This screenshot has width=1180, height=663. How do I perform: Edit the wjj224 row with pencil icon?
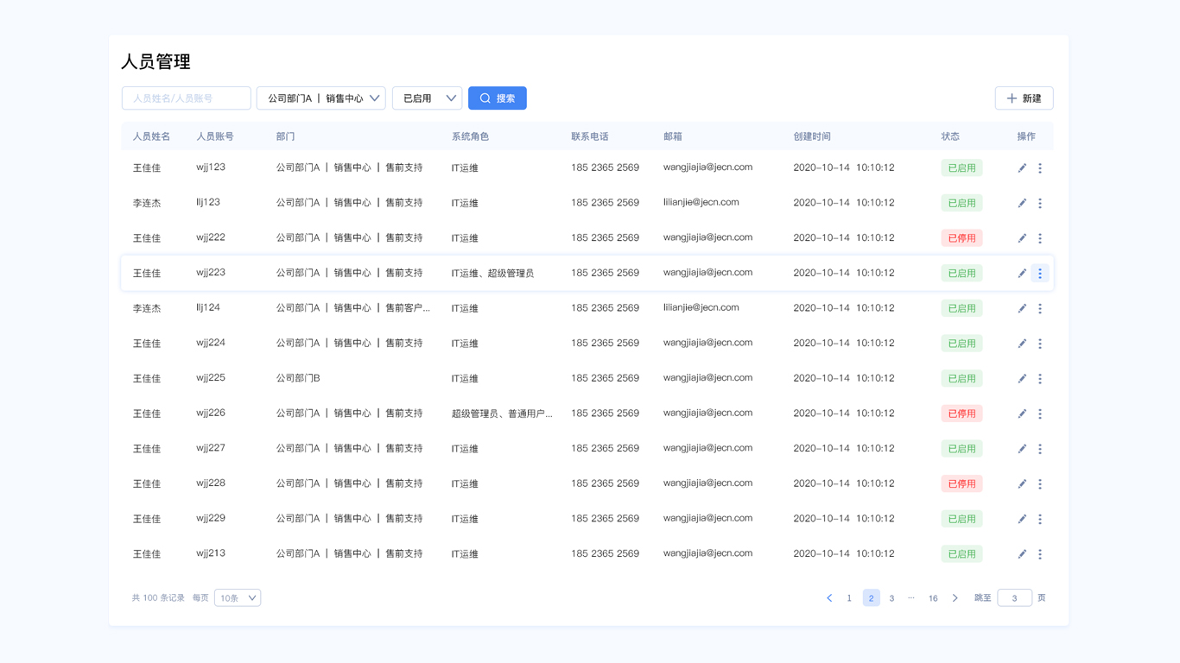click(1022, 344)
